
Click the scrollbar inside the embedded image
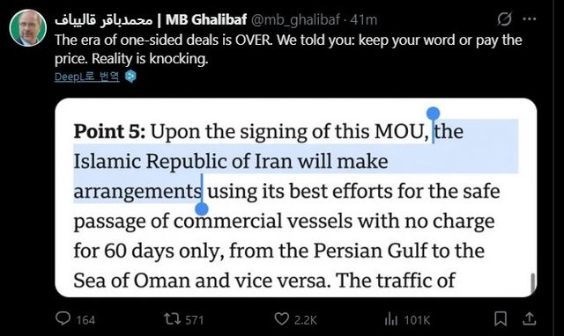pyautogui.click(x=532, y=283)
